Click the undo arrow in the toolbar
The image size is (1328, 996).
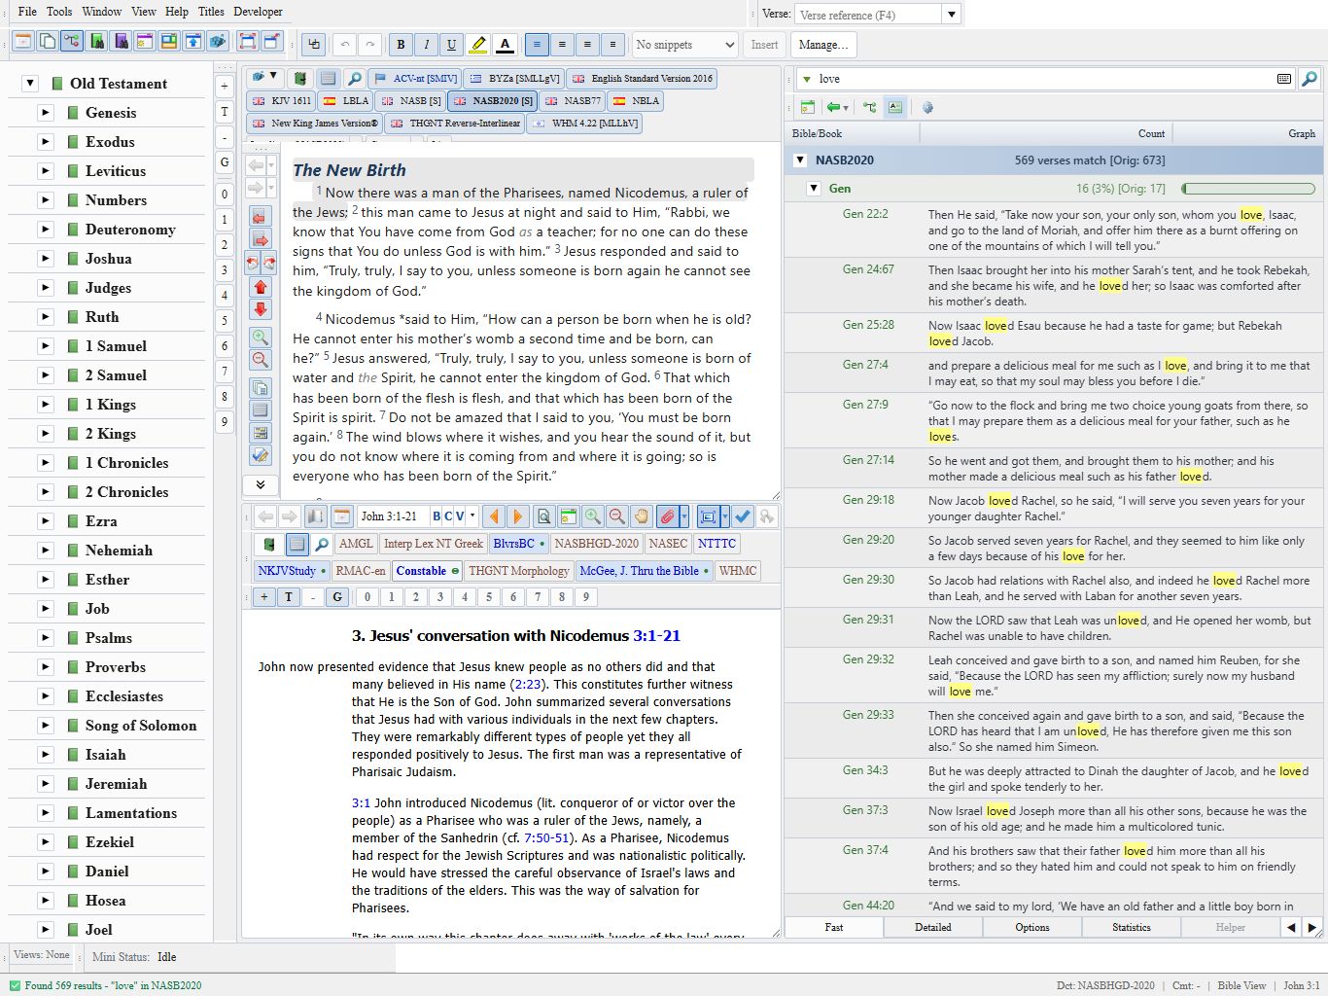point(344,45)
